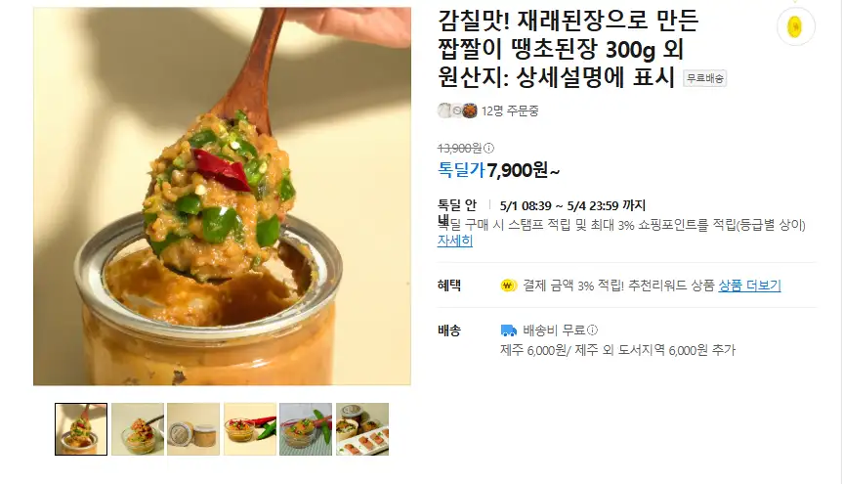Select the sixth thumbnail with tray dishes
This screenshot has height=484, width=843.
362,429
